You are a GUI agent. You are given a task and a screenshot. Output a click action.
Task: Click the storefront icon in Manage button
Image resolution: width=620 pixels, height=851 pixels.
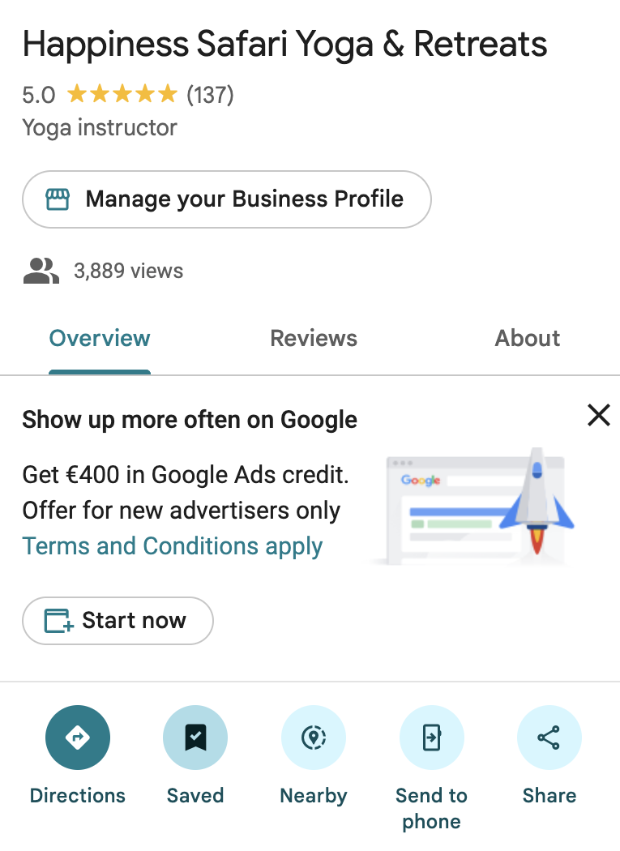pyautogui.click(x=58, y=199)
